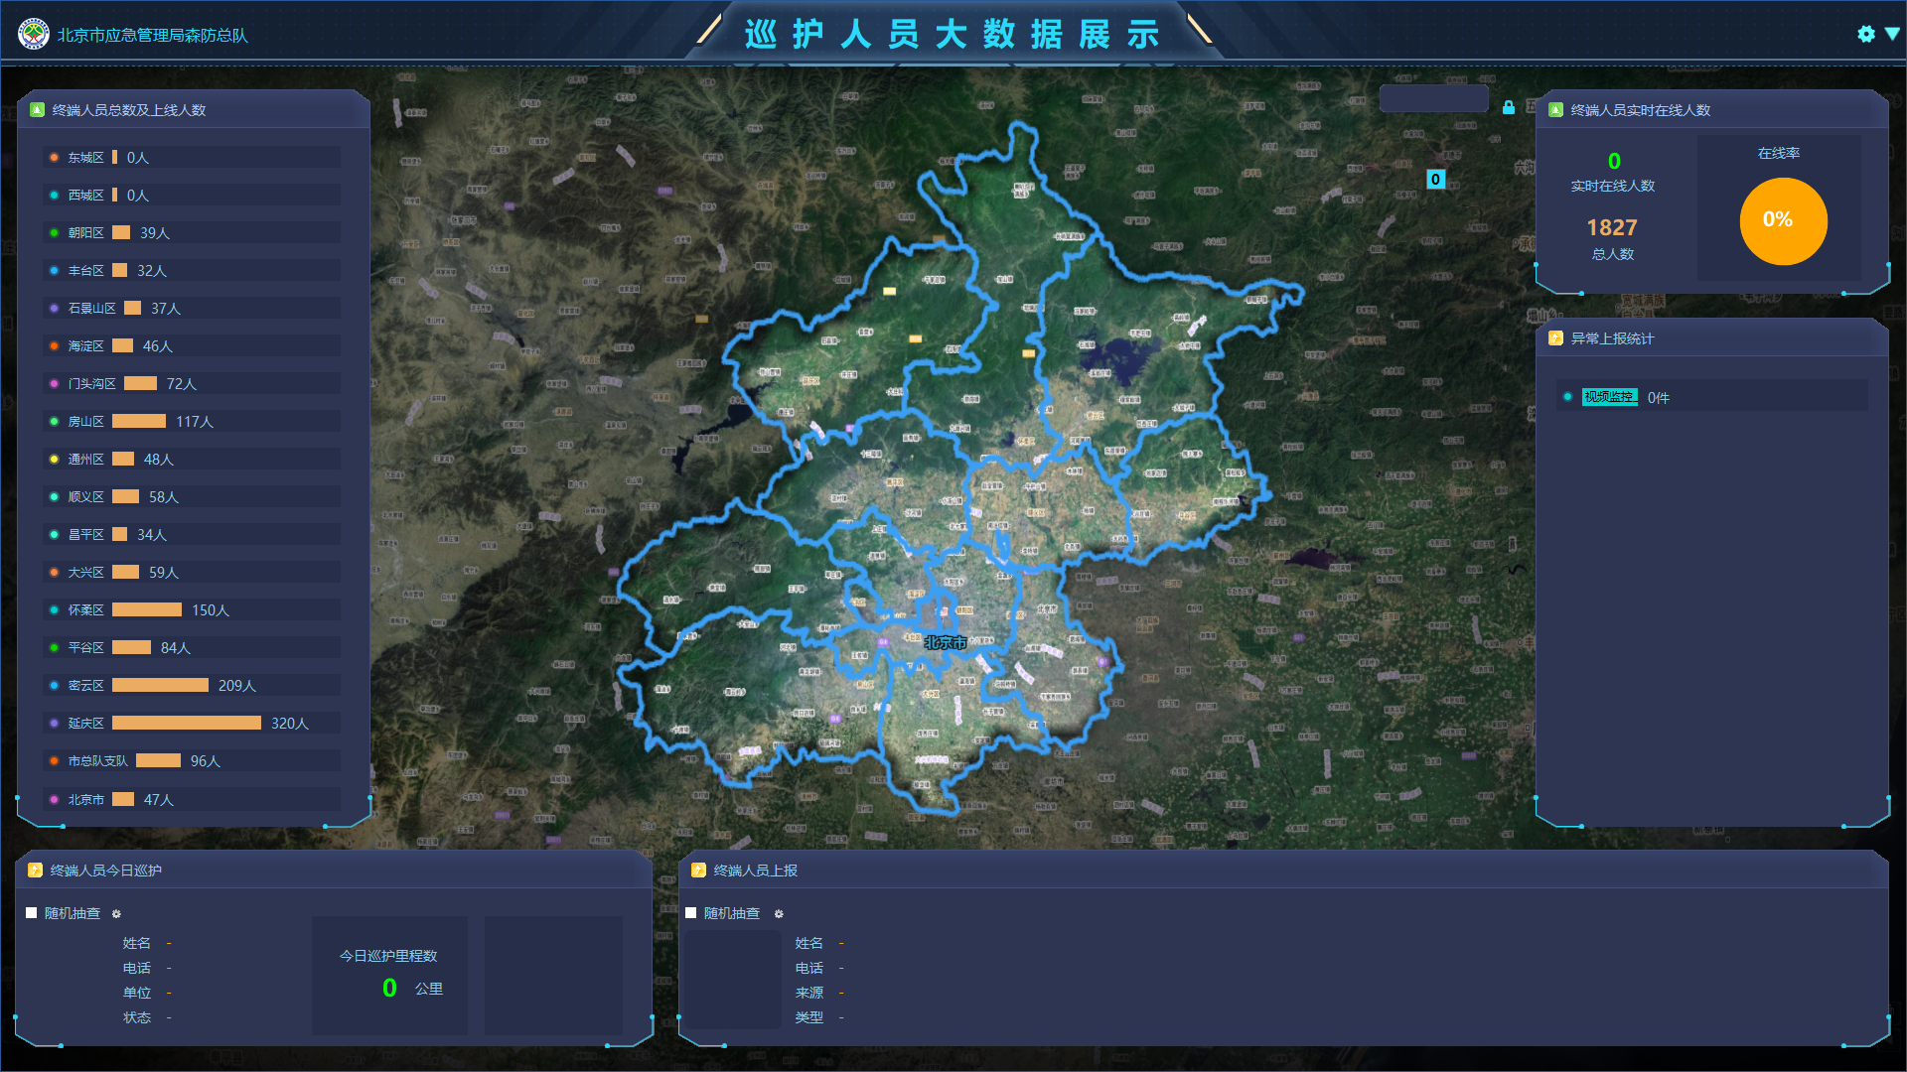The height and width of the screenshot is (1072, 1907).
Task: Click the 视频监控 report category label
Action: click(x=1609, y=397)
